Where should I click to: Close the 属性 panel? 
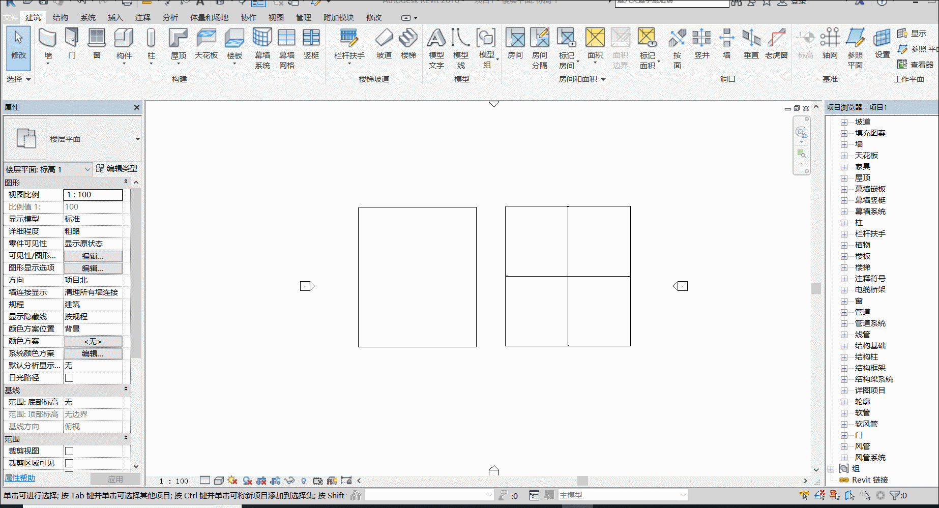pyautogui.click(x=136, y=107)
